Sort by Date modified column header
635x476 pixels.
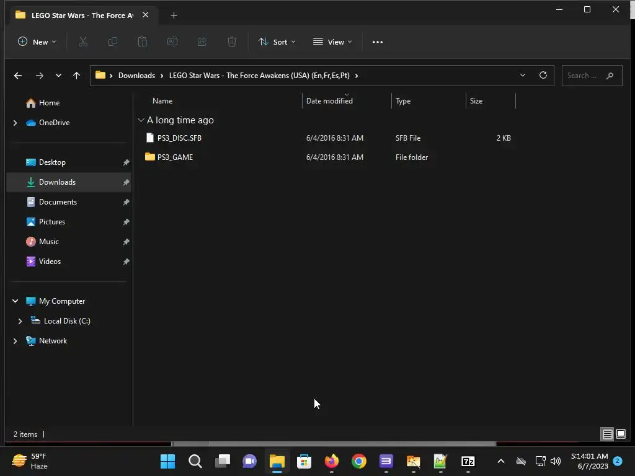329,101
